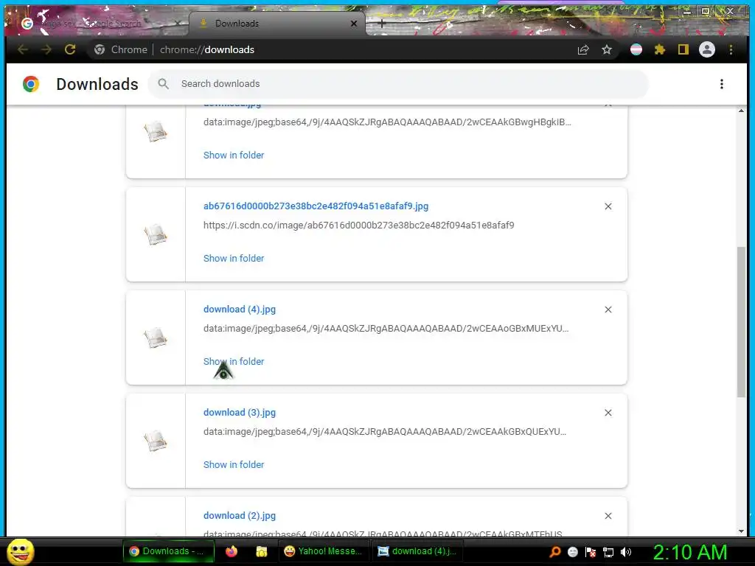Click the Search downloads field
Viewport: 755px width, 566px height.
coord(398,84)
